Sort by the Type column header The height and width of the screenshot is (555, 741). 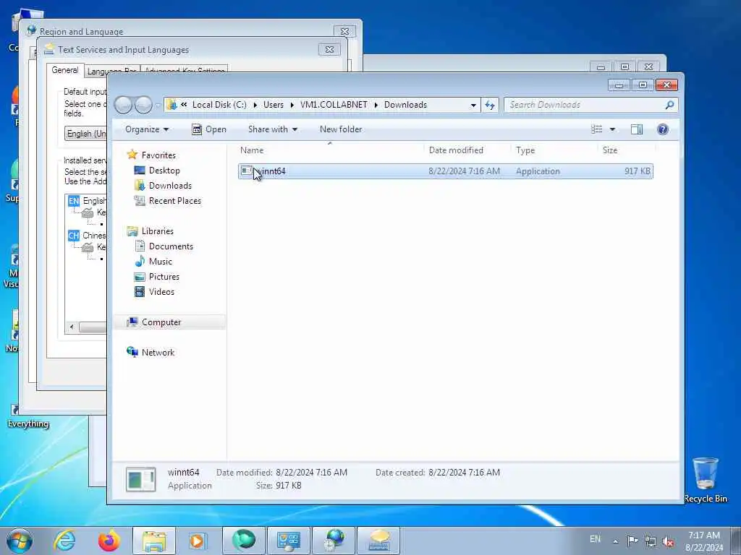click(554, 150)
